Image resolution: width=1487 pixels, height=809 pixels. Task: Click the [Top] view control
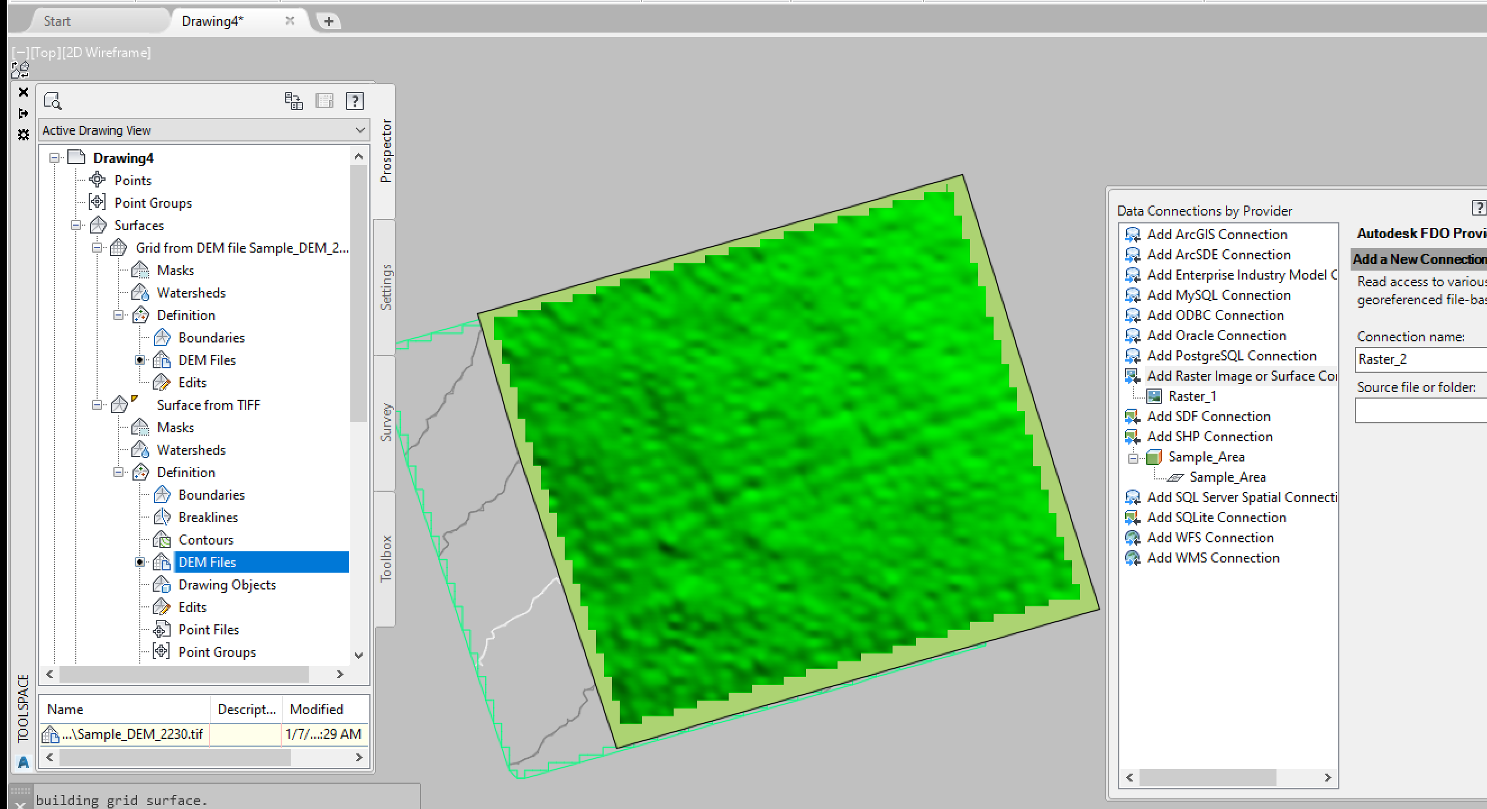tap(45, 53)
